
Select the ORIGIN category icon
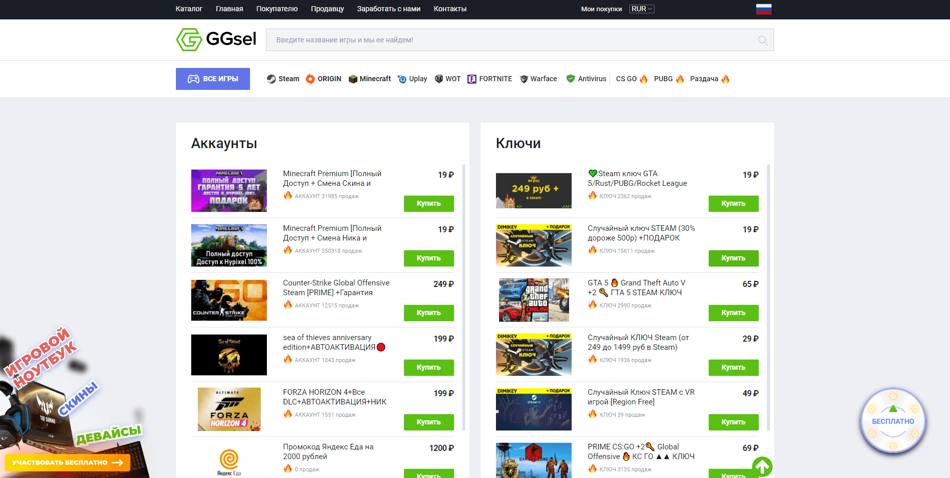(x=310, y=79)
